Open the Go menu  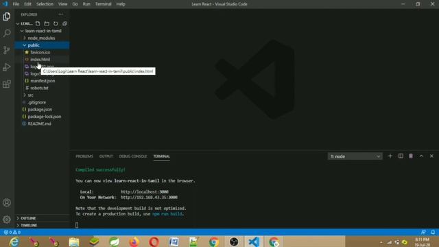click(75, 4)
